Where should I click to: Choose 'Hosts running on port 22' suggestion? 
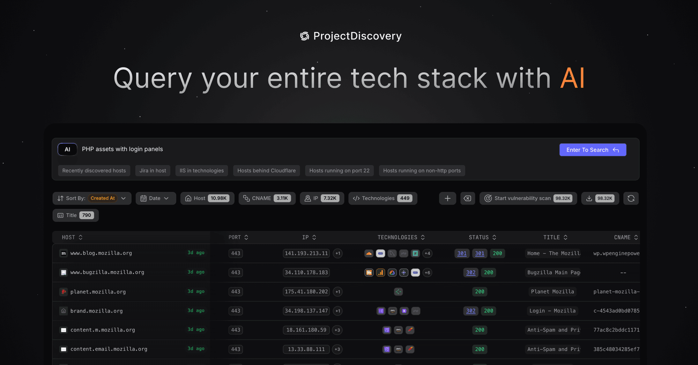[339, 171]
